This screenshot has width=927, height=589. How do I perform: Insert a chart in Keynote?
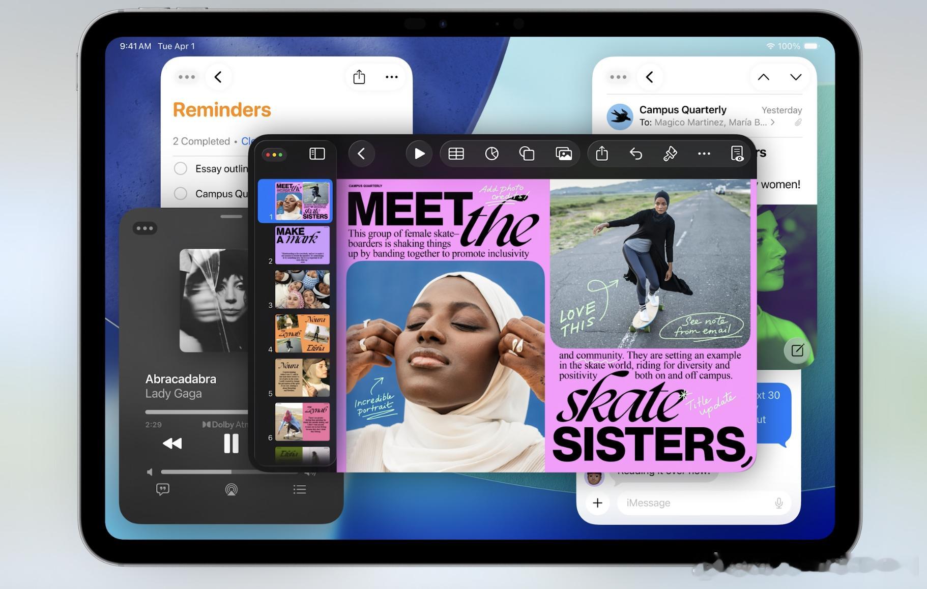pos(491,154)
